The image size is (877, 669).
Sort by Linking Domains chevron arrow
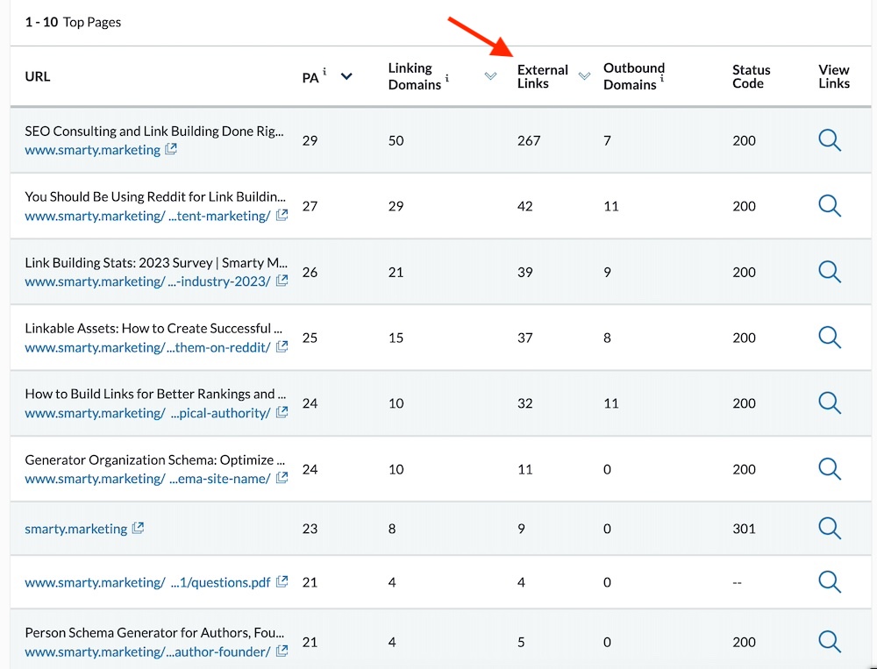[x=490, y=77]
